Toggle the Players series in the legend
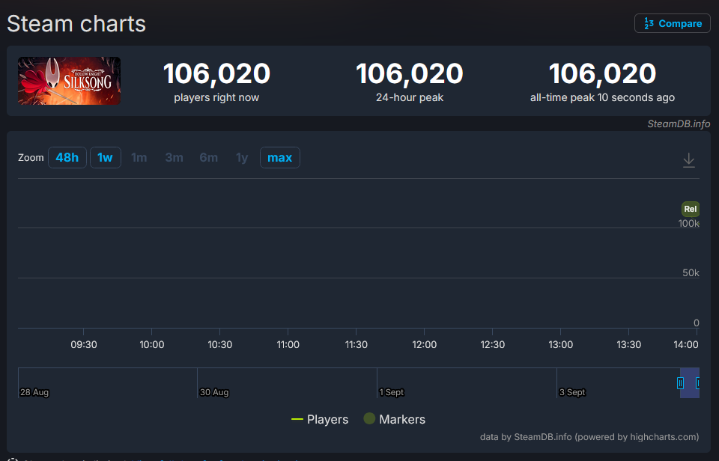Image resolution: width=719 pixels, height=461 pixels. [x=320, y=419]
